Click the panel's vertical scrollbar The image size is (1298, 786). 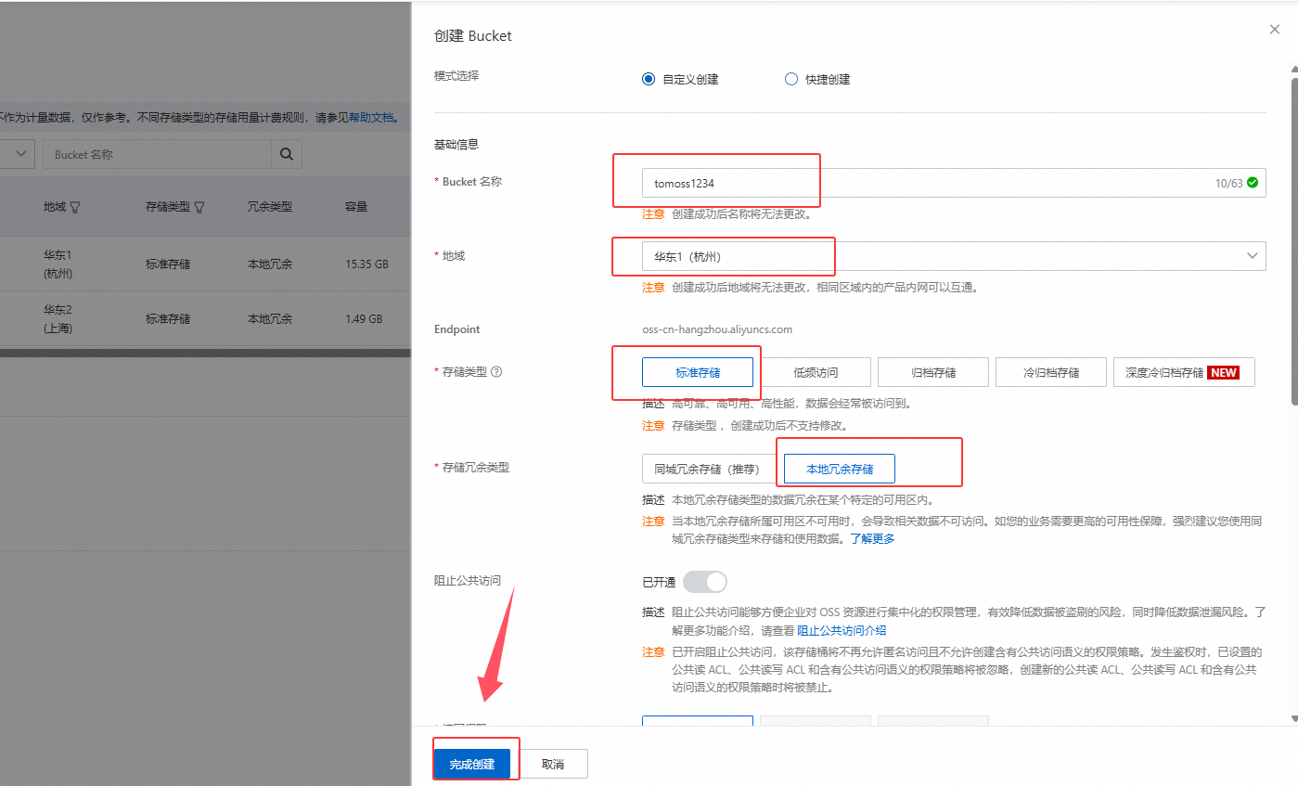tap(1293, 241)
